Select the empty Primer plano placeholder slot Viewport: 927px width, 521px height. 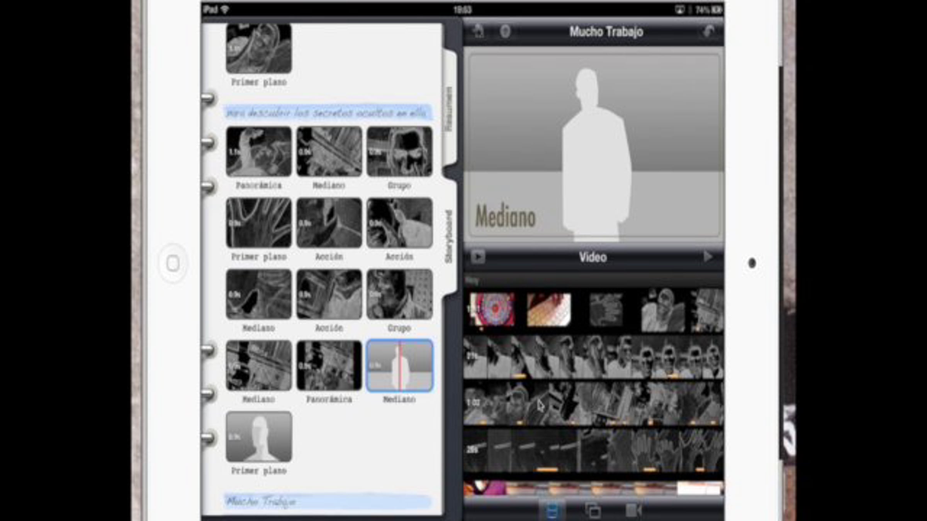[x=259, y=436]
